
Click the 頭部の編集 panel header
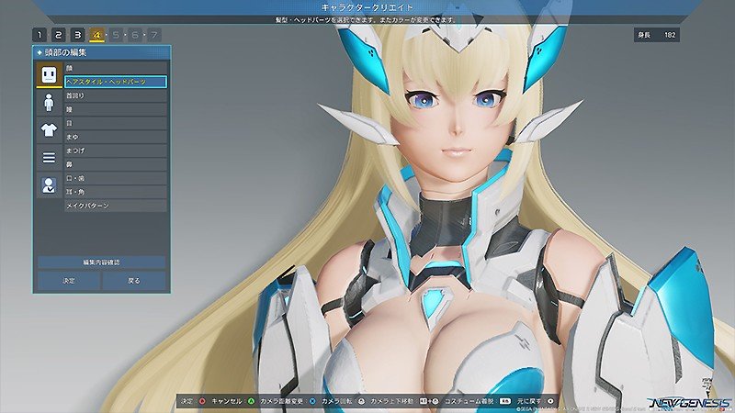coord(101,52)
